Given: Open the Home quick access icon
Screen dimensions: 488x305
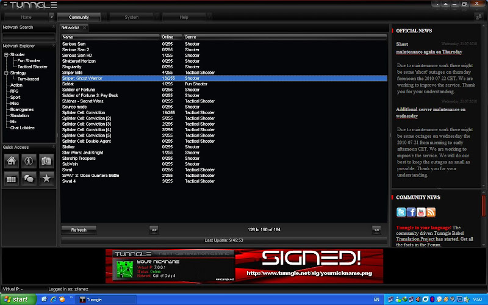Looking at the screenshot, I should coord(12,161).
